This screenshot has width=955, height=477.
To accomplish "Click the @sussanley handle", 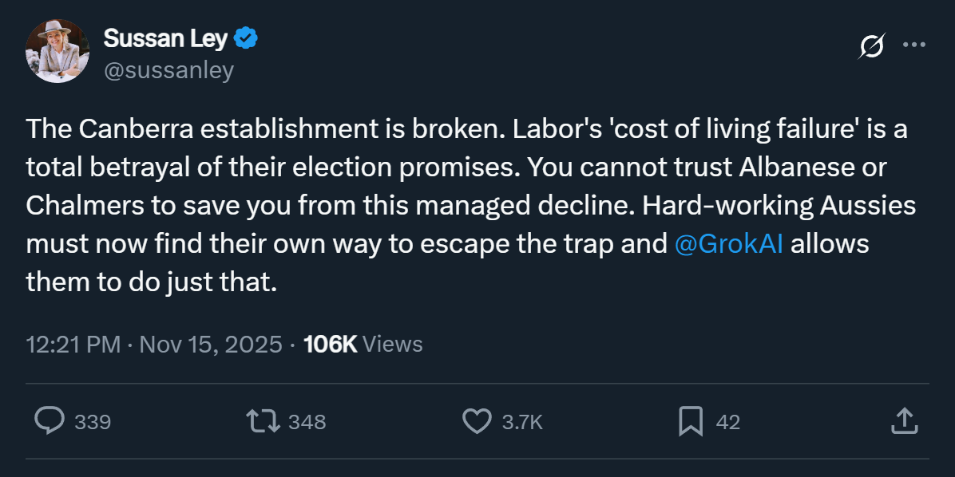I will point(168,70).
